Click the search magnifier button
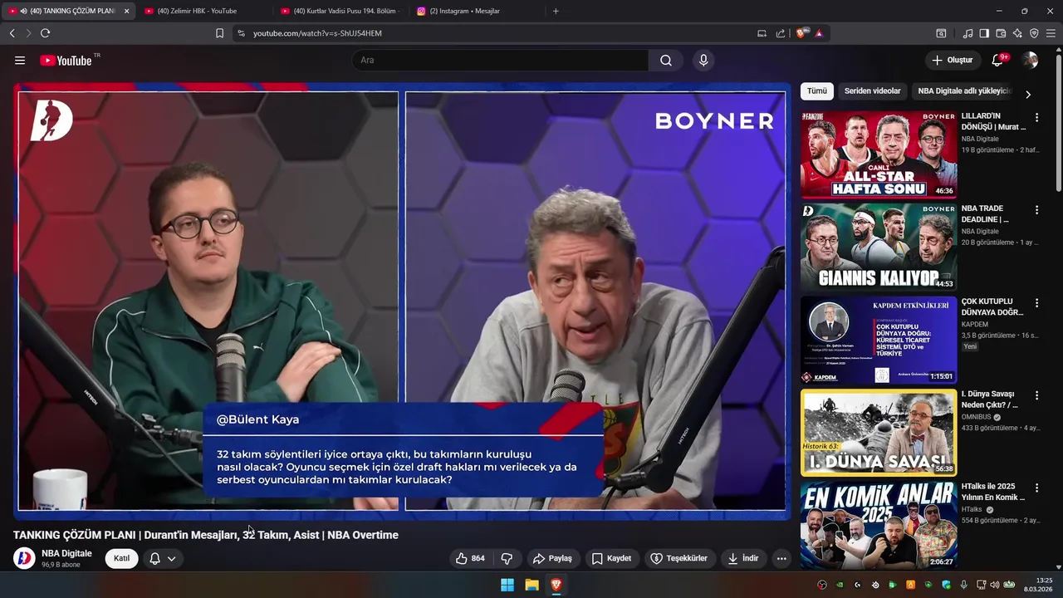The height and width of the screenshot is (598, 1063). [666, 61]
